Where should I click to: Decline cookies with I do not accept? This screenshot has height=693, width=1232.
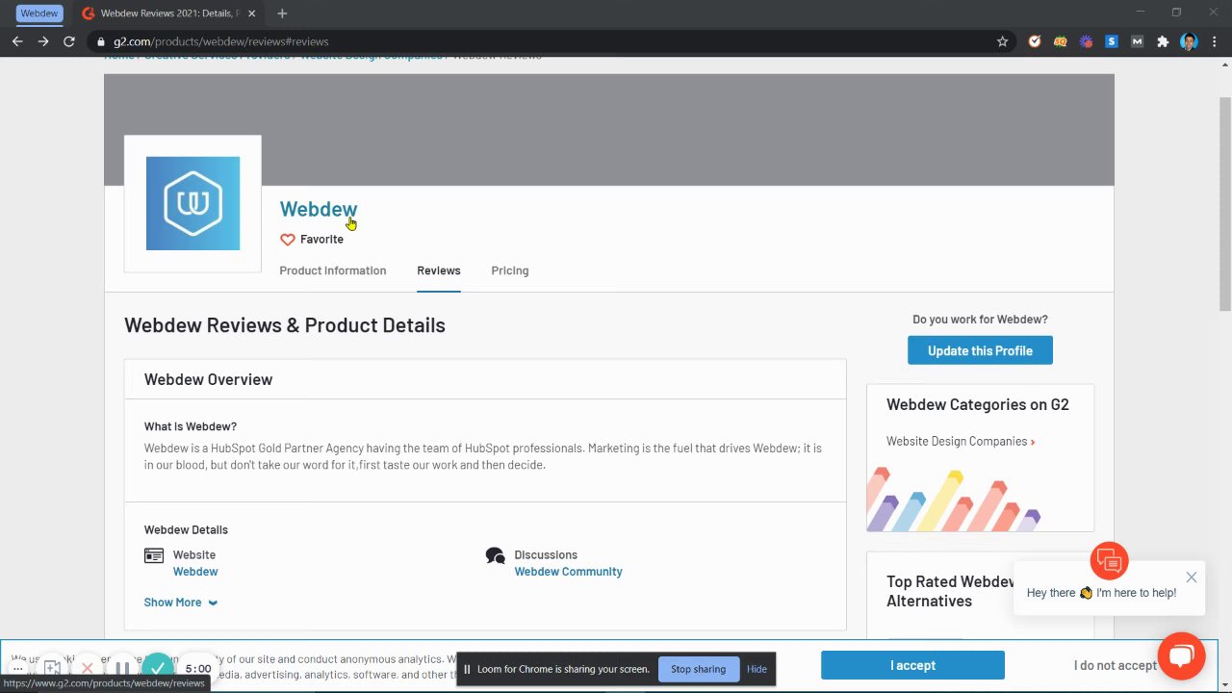1116,665
